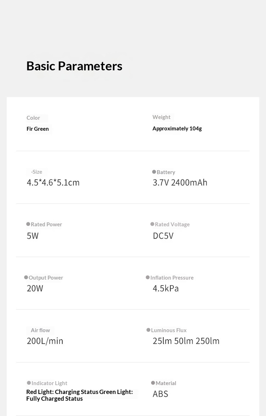Click the bullet dot beside Battery
The height and width of the screenshot is (416, 266).
154,172
